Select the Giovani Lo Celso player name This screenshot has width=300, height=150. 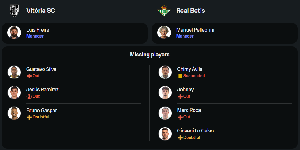(195, 131)
